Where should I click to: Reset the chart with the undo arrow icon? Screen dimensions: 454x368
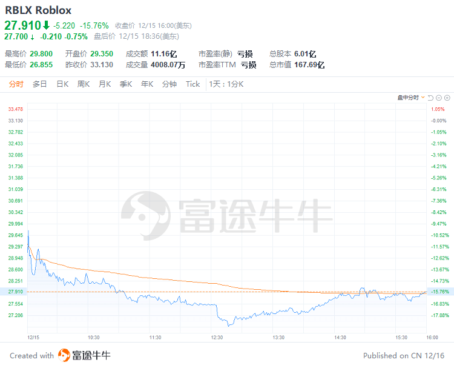(x=430, y=98)
